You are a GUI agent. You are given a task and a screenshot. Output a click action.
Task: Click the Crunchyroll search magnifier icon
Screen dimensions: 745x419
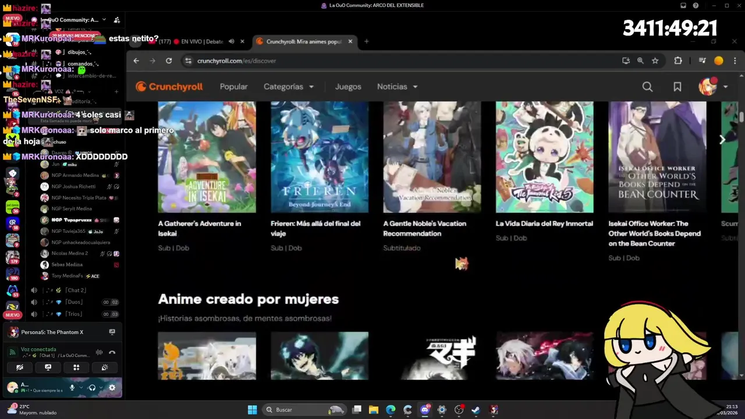pyautogui.click(x=647, y=87)
